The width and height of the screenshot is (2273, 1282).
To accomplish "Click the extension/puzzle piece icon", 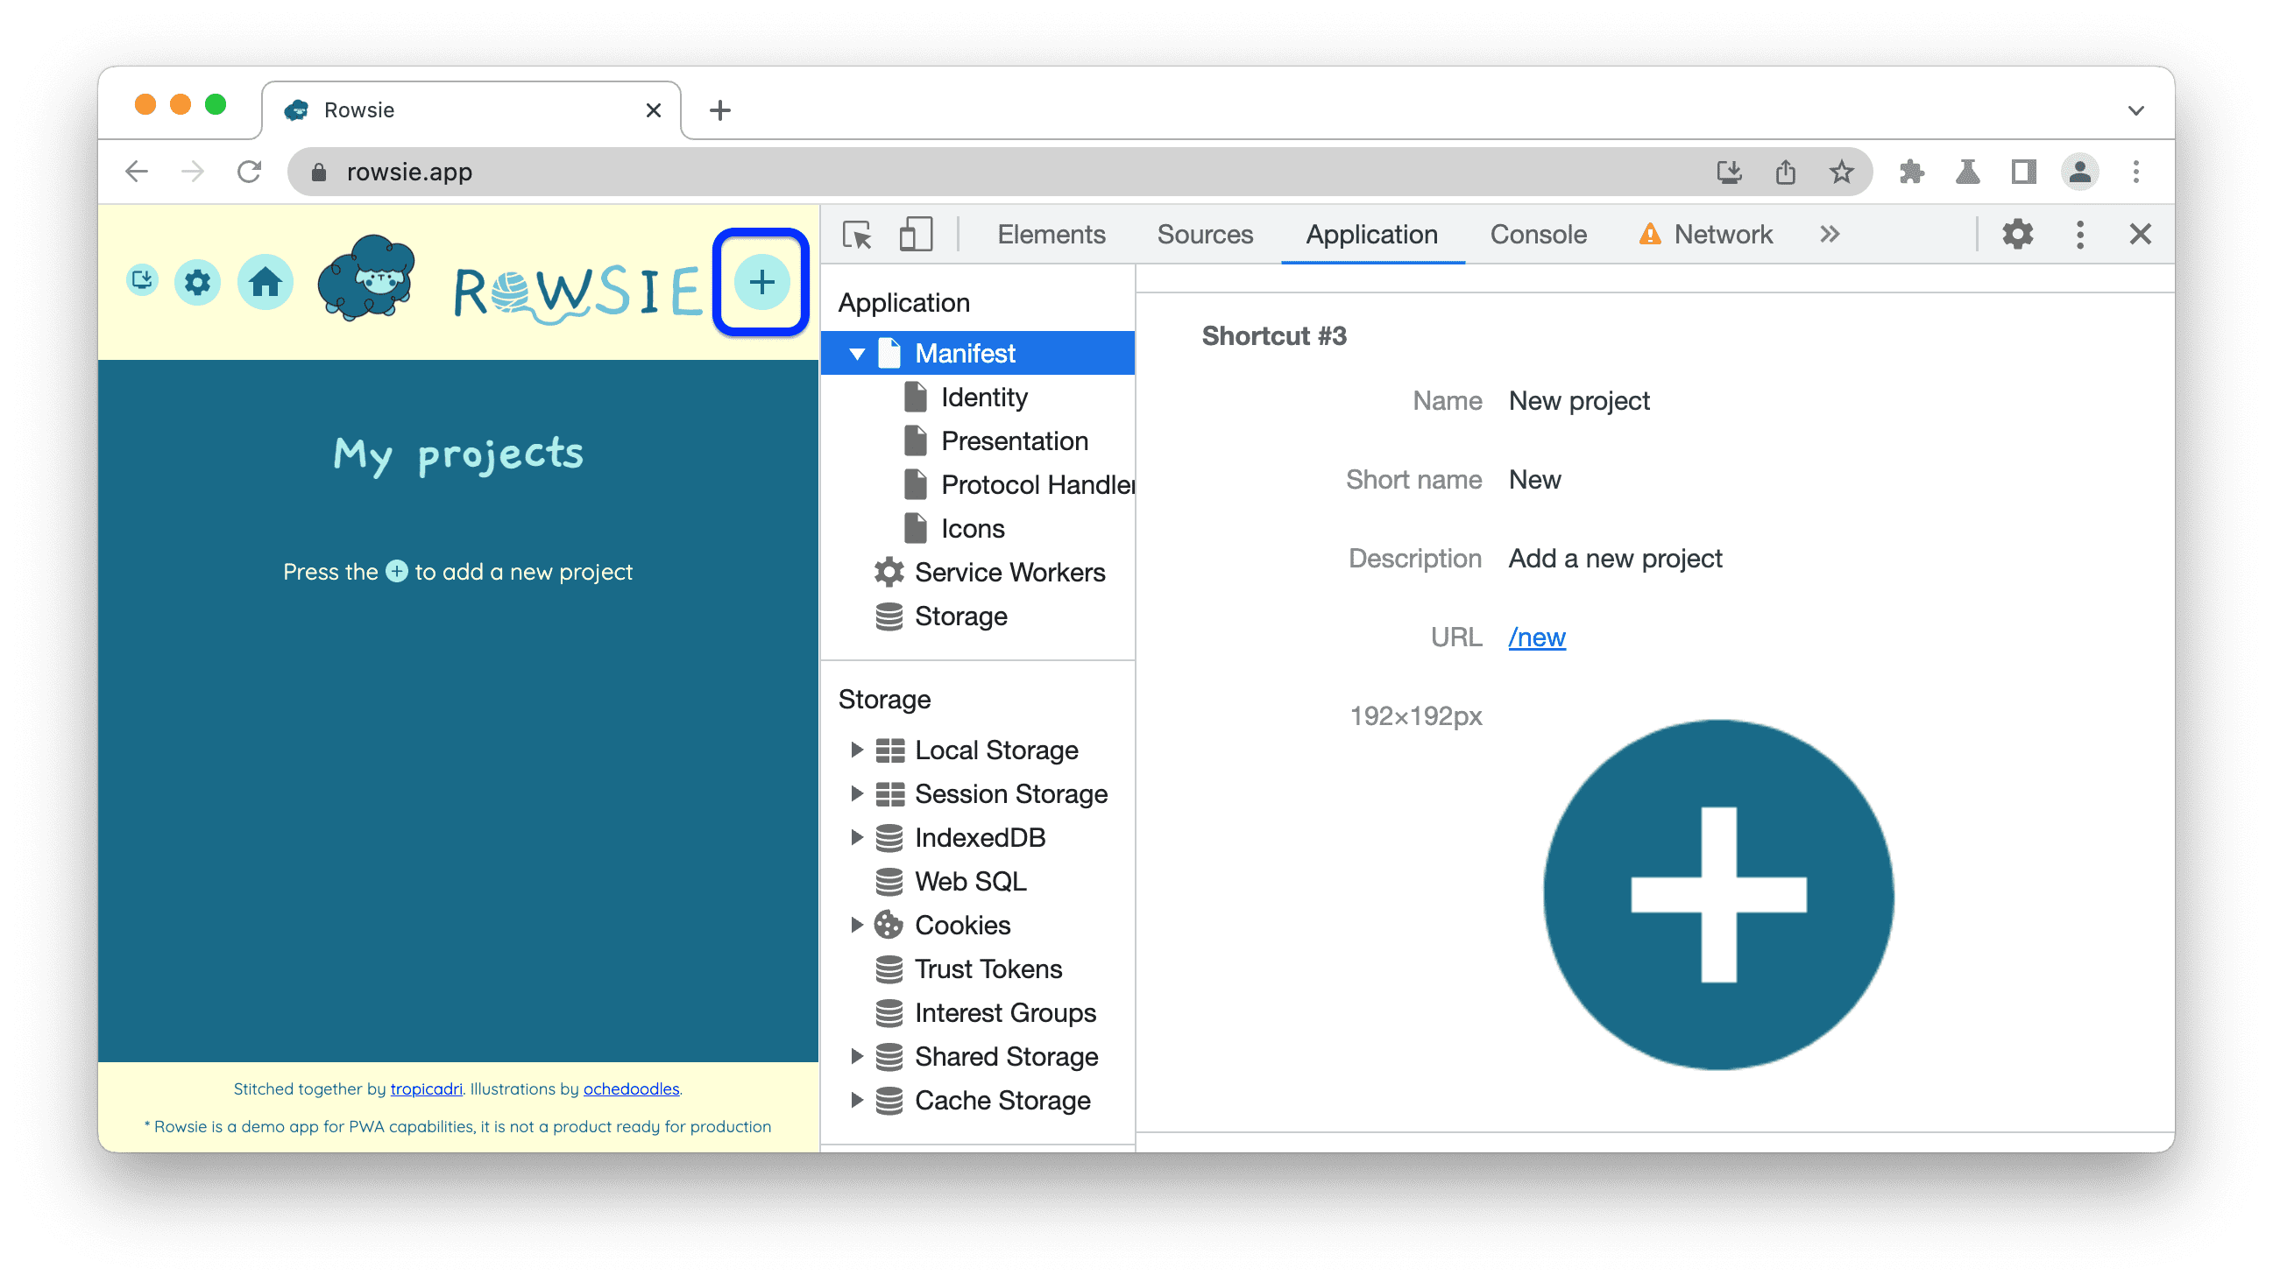I will (x=1911, y=172).
